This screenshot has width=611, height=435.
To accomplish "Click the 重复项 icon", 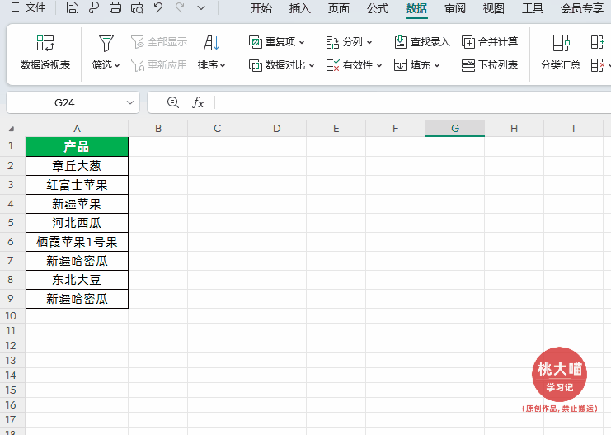I will coord(256,42).
